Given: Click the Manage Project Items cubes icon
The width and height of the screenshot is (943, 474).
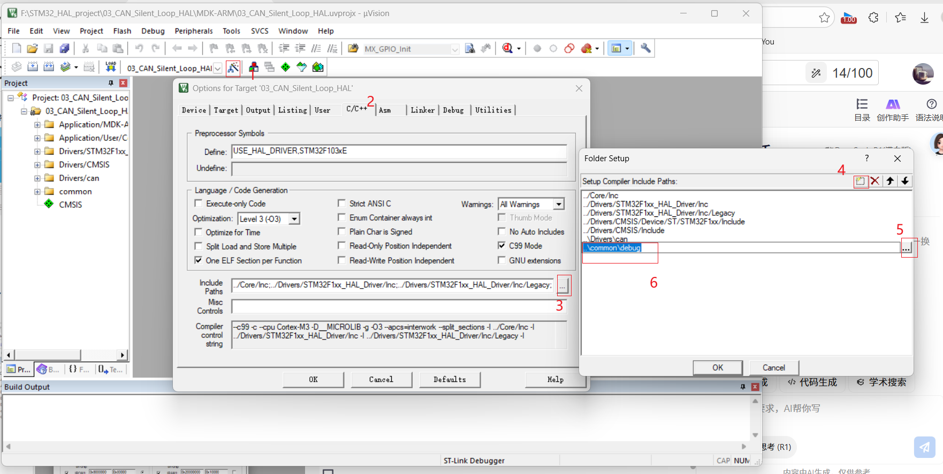Looking at the screenshot, I should click(254, 67).
